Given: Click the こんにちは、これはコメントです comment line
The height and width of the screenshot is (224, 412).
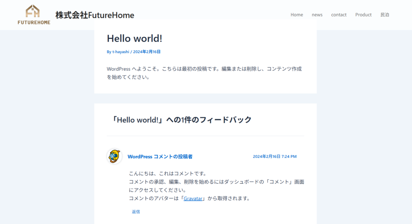Looking at the screenshot, I should tap(167, 174).
